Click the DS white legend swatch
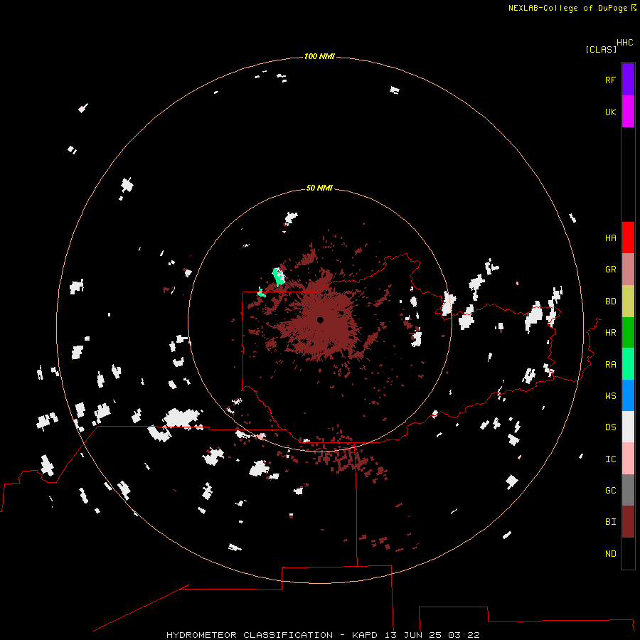This screenshot has height=640, width=640. (x=628, y=427)
